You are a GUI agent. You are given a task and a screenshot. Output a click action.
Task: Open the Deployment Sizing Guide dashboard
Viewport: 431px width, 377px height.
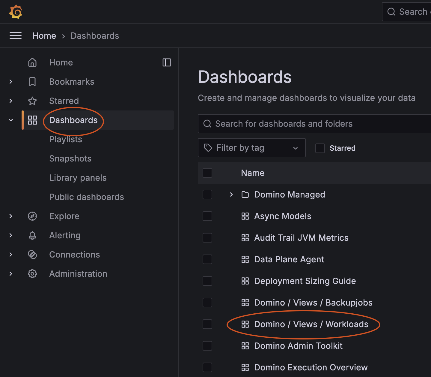305,281
